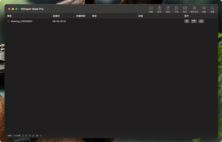Click the speech bubble action button in row
This screenshot has width=222, height=142.
point(201,21)
